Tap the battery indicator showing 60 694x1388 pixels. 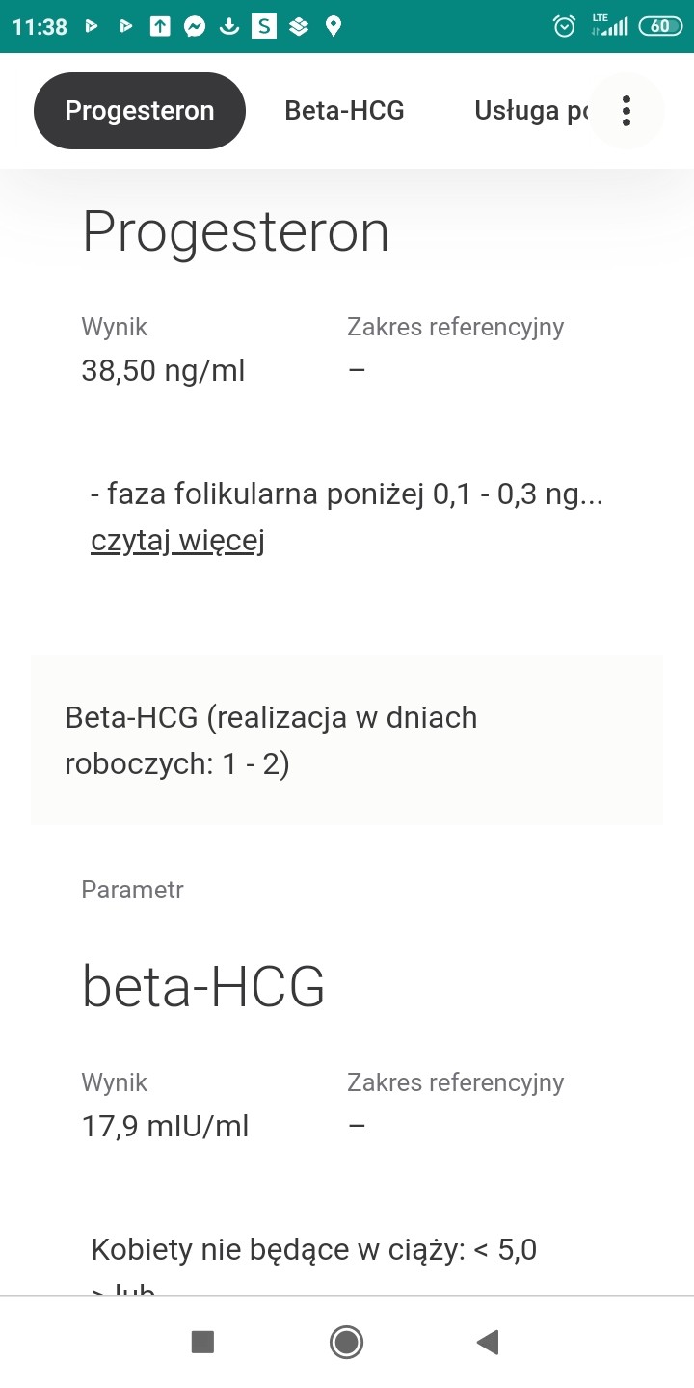(660, 26)
